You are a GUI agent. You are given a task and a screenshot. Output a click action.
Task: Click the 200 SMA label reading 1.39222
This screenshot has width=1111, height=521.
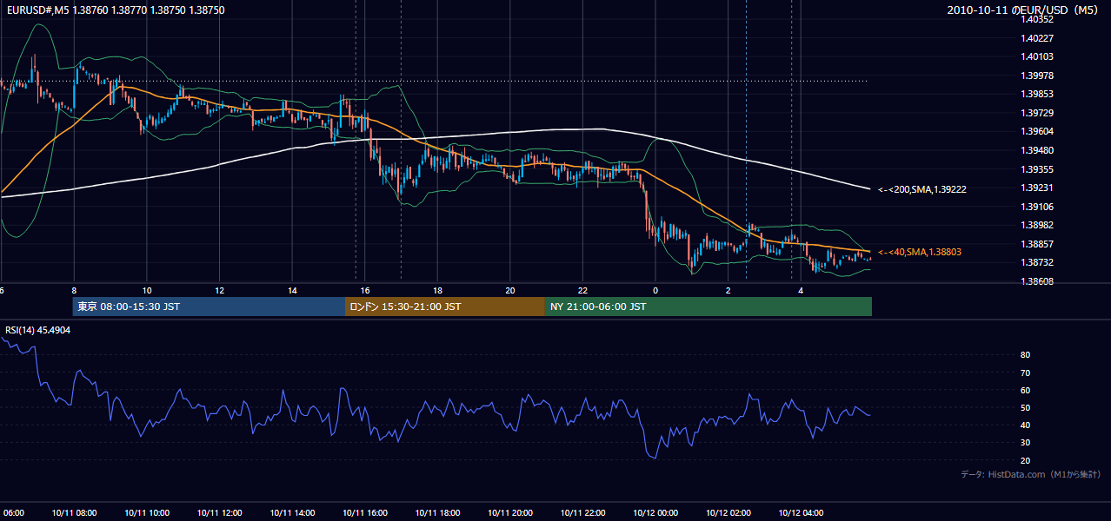pos(922,188)
